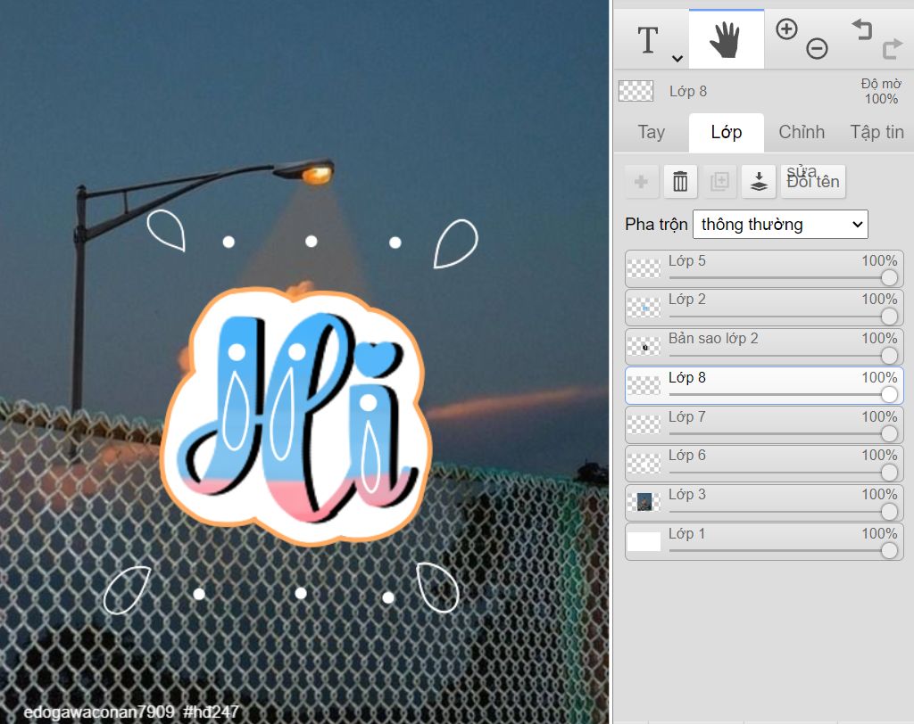Click the Đổi tên rename button
Viewport: 914px width, 724px height.
812,182
